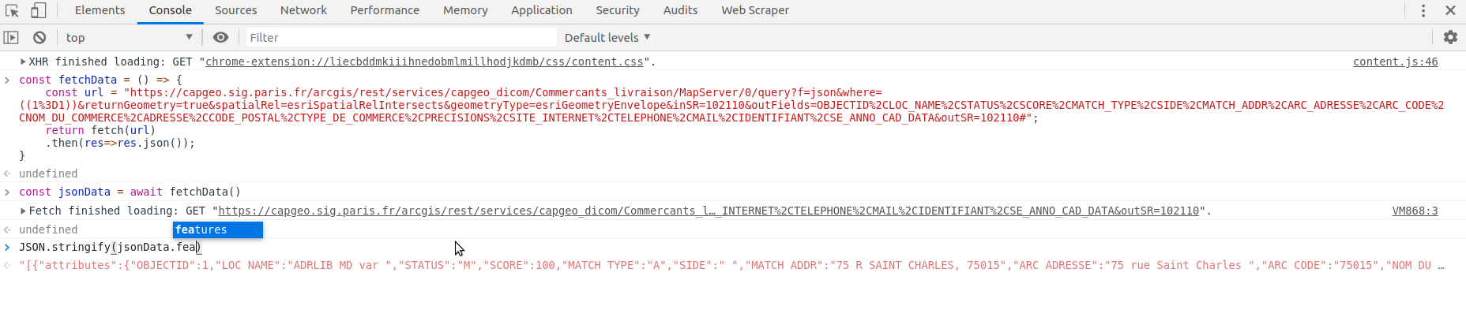Image resolution: width=1466 pixels, height=321 pixels.
Task: Focus the console Filter input field
Action: point(400,37)
